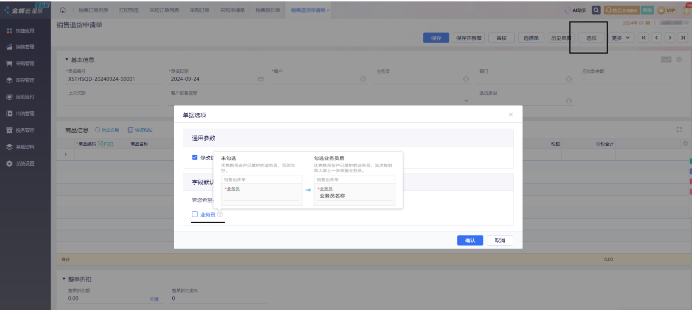Expand the 客户联系信息 dropdown arrow
This screenshot has height=310, width=692.
point(466,101)
